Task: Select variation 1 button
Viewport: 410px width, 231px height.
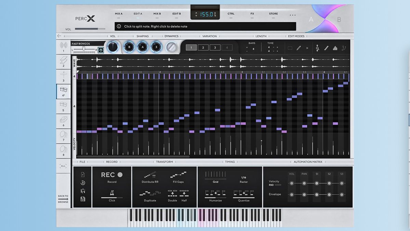Action: [x=191, y=48]
